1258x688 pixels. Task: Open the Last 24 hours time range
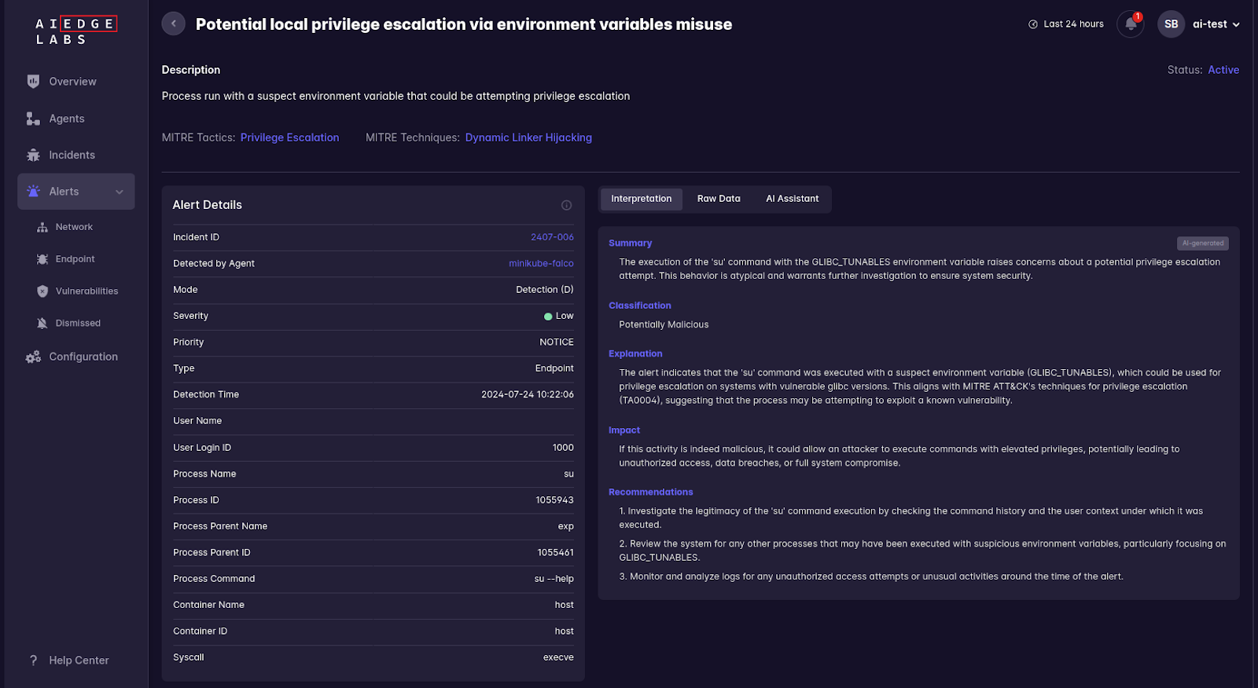click(x=1066, y=24)
